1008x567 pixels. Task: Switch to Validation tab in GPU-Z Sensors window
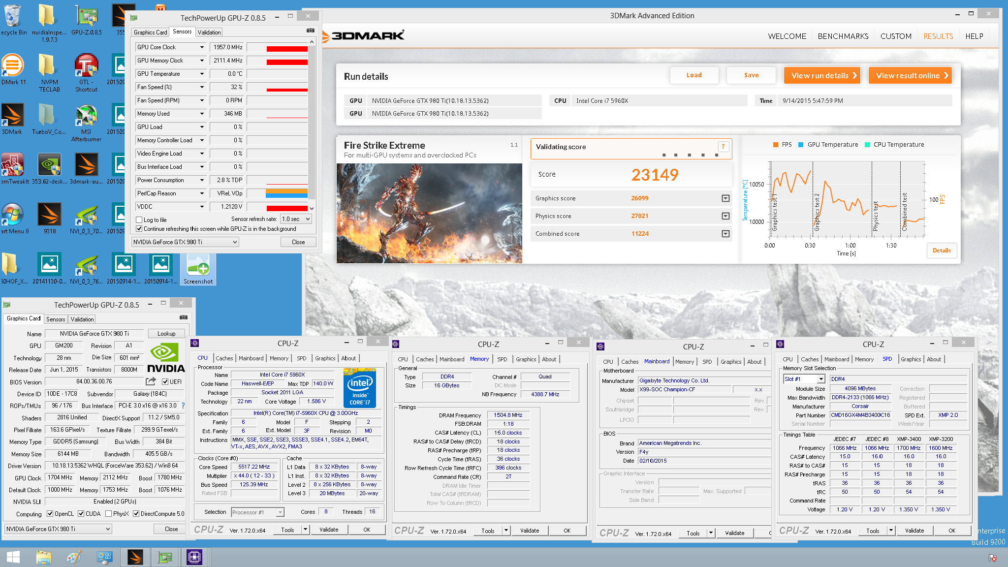pos(209,32)
